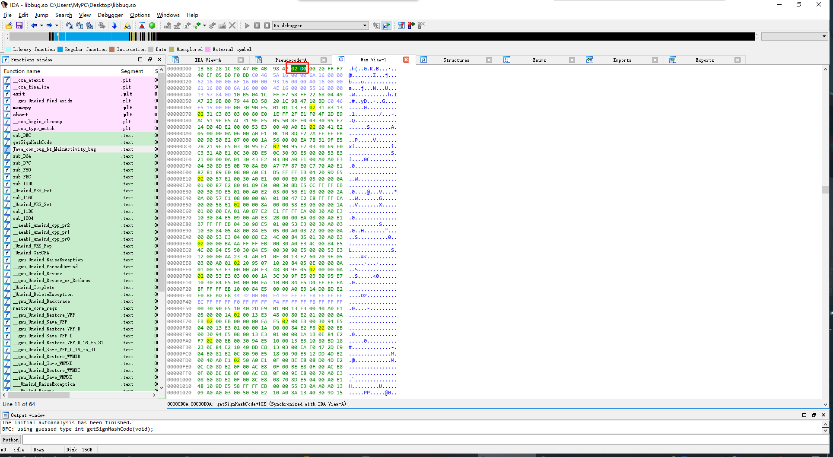
Task: Click the Open file toolbar icon
Action: (x=9, y=25)
